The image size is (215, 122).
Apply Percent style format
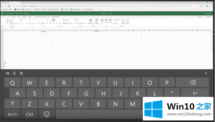click(x=78, y=23)
